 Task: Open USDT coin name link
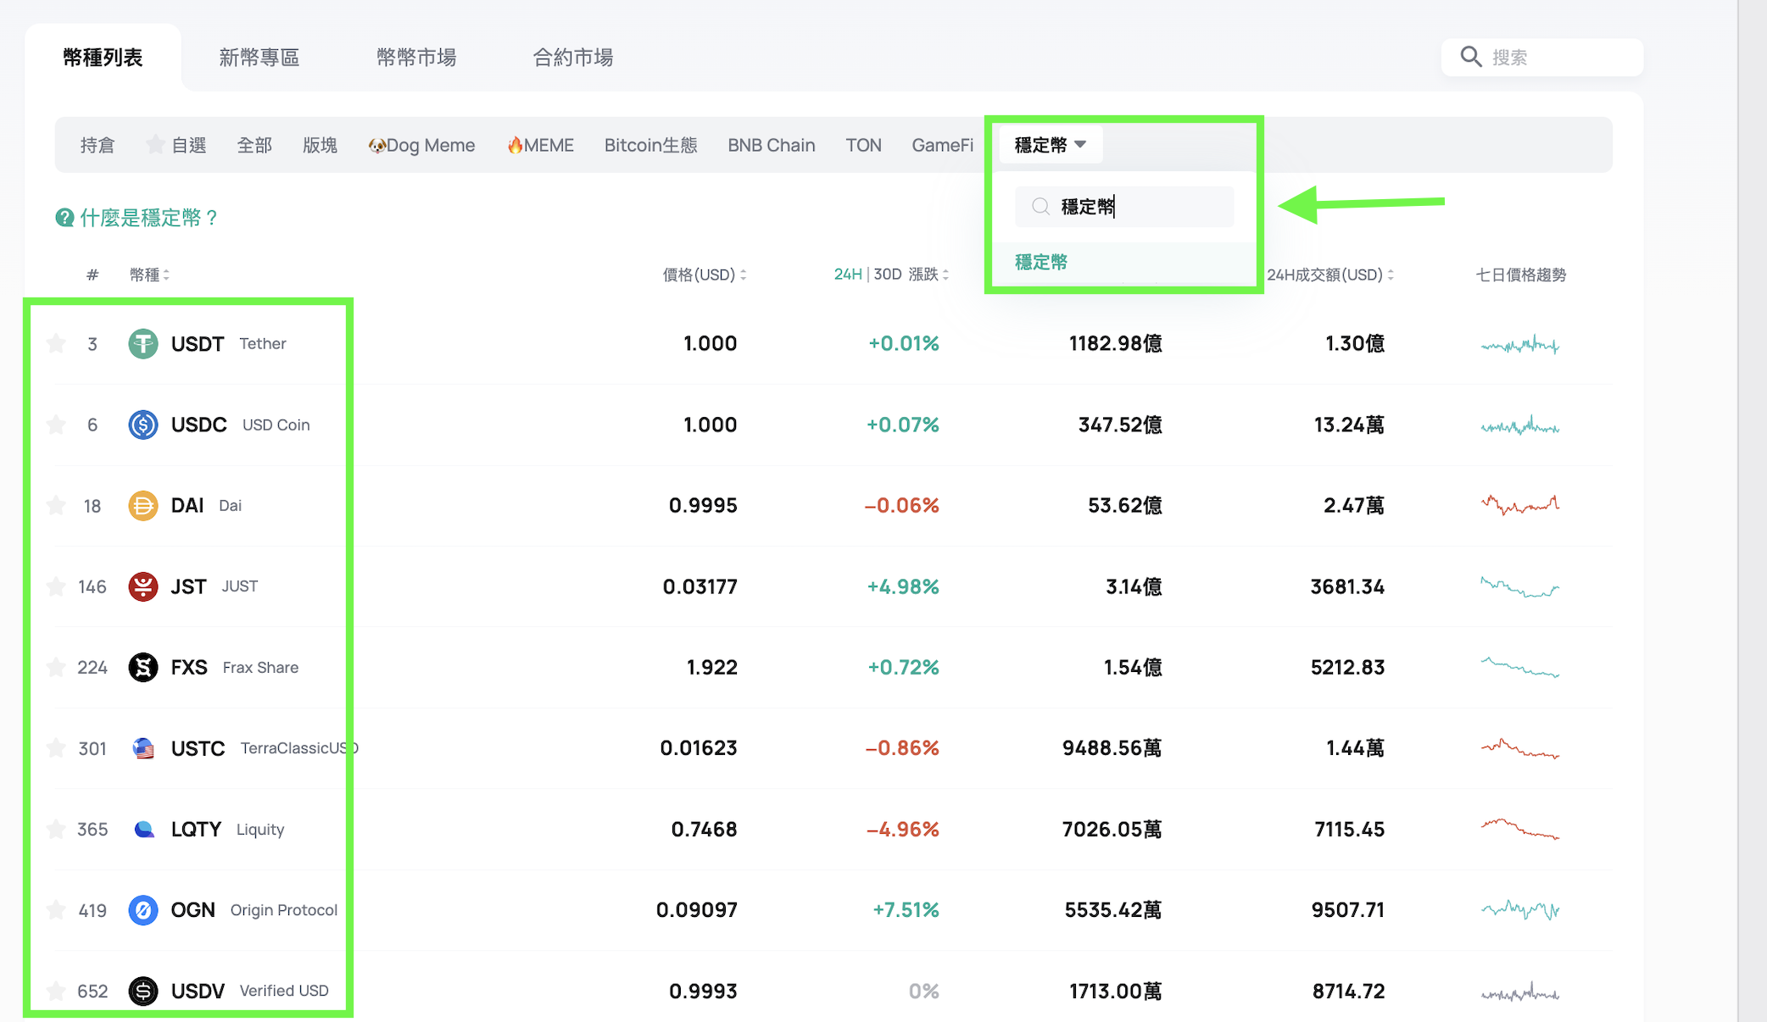pos(198,343)
